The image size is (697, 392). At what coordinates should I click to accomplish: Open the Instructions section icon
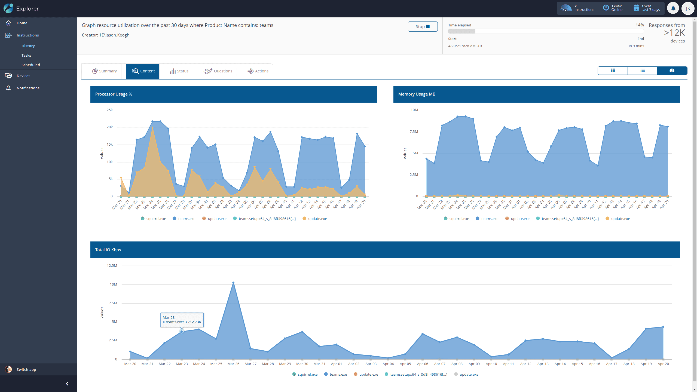tap(8, 35)
